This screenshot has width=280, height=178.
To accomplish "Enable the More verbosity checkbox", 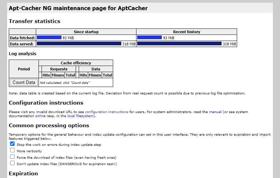I will coord(12,150).
